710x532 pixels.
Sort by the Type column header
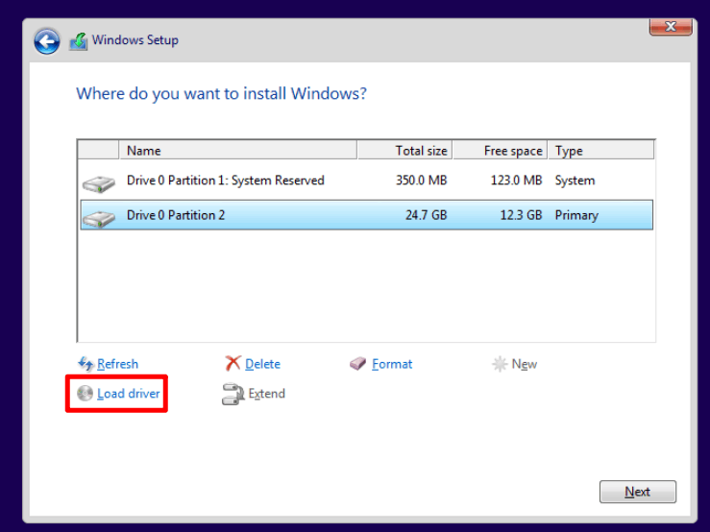point(601,151)
